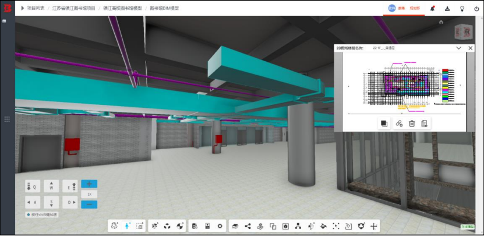Click the shift acceleration hint label
The height and width of the screenshot is (236, 484).
point(42,214)
